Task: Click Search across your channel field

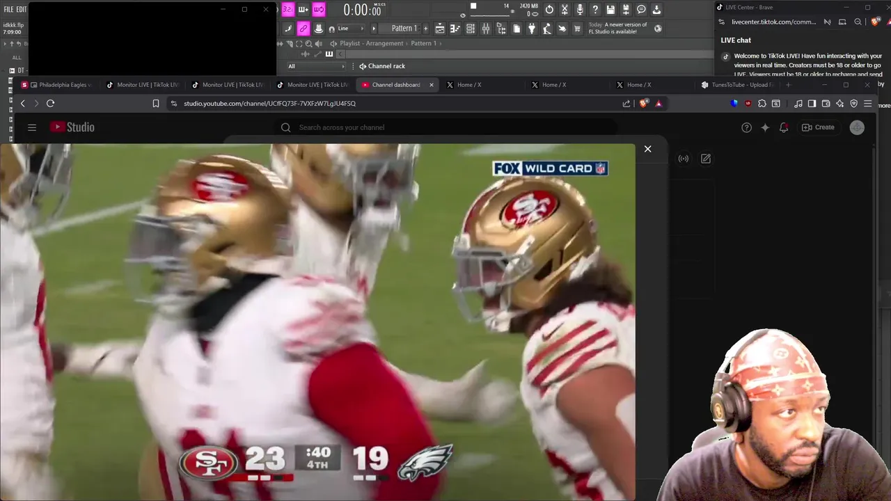Action: (x=447, y=127)
